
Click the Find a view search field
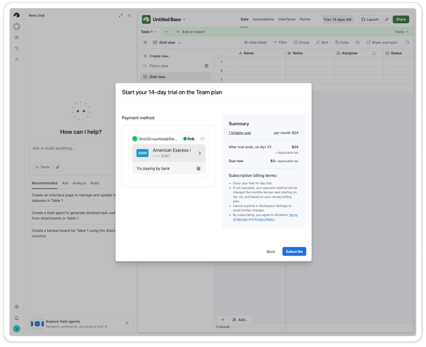(173, 66)
